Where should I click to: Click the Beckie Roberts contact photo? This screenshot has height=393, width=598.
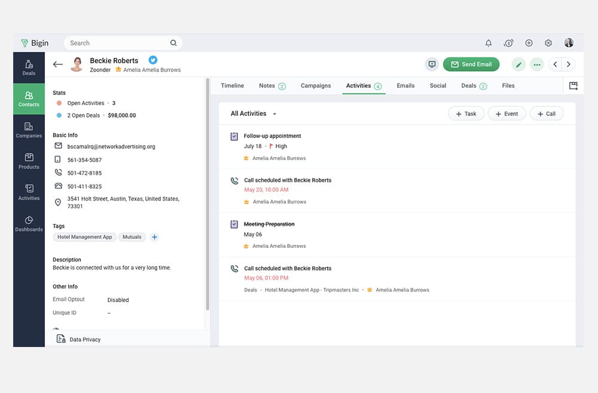click(x=77, y=65)
